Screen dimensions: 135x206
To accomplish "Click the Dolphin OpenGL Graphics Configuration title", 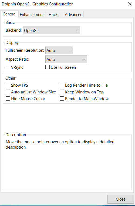I will 38,4.
